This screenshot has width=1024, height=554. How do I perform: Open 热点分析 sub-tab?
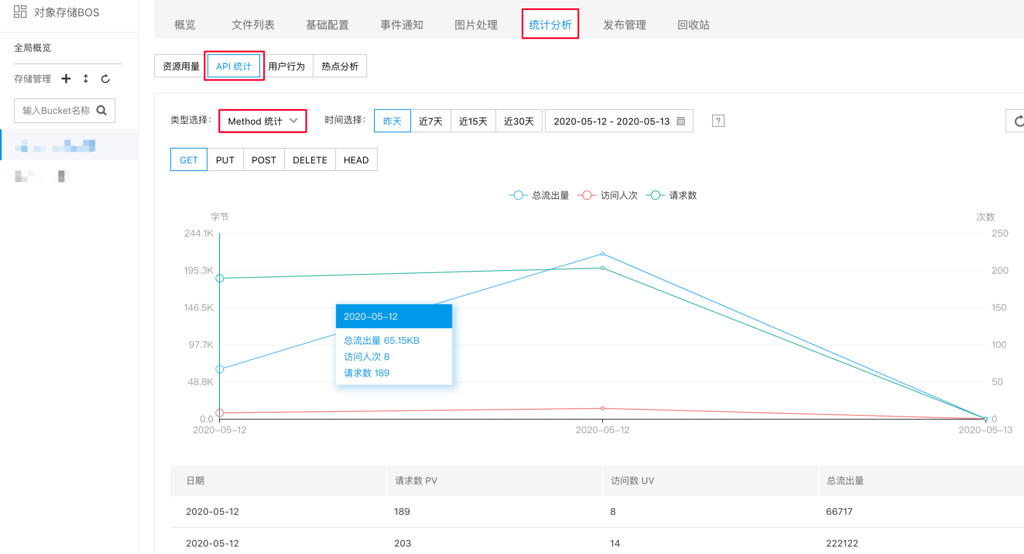tap(340, 66)
